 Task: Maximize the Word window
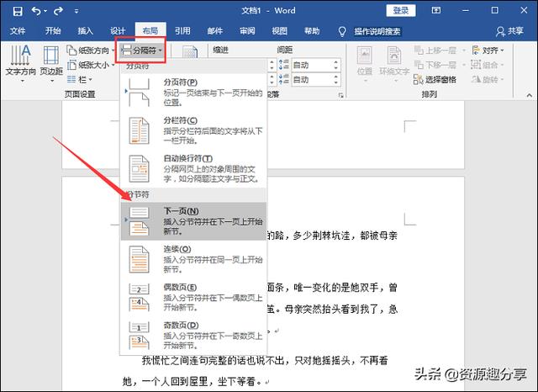(x=495, y=10)
